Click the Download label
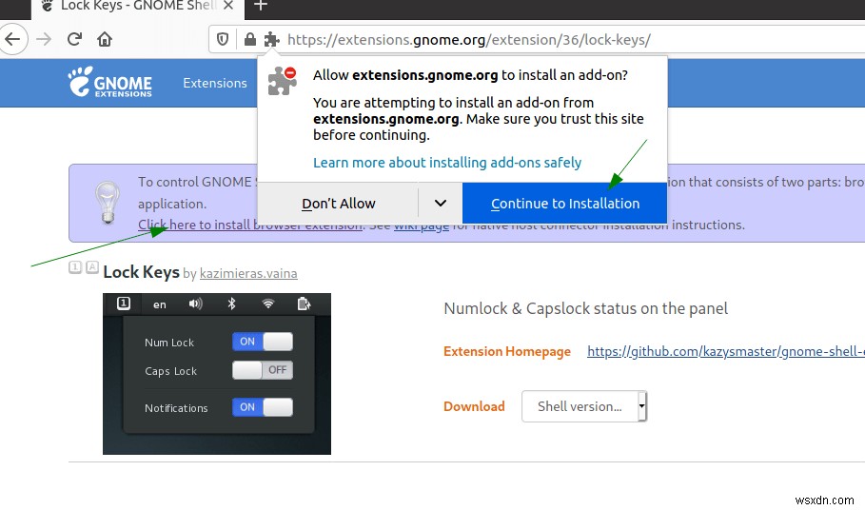Viewport: 865px width, 510px height. [x=474, y=406]
